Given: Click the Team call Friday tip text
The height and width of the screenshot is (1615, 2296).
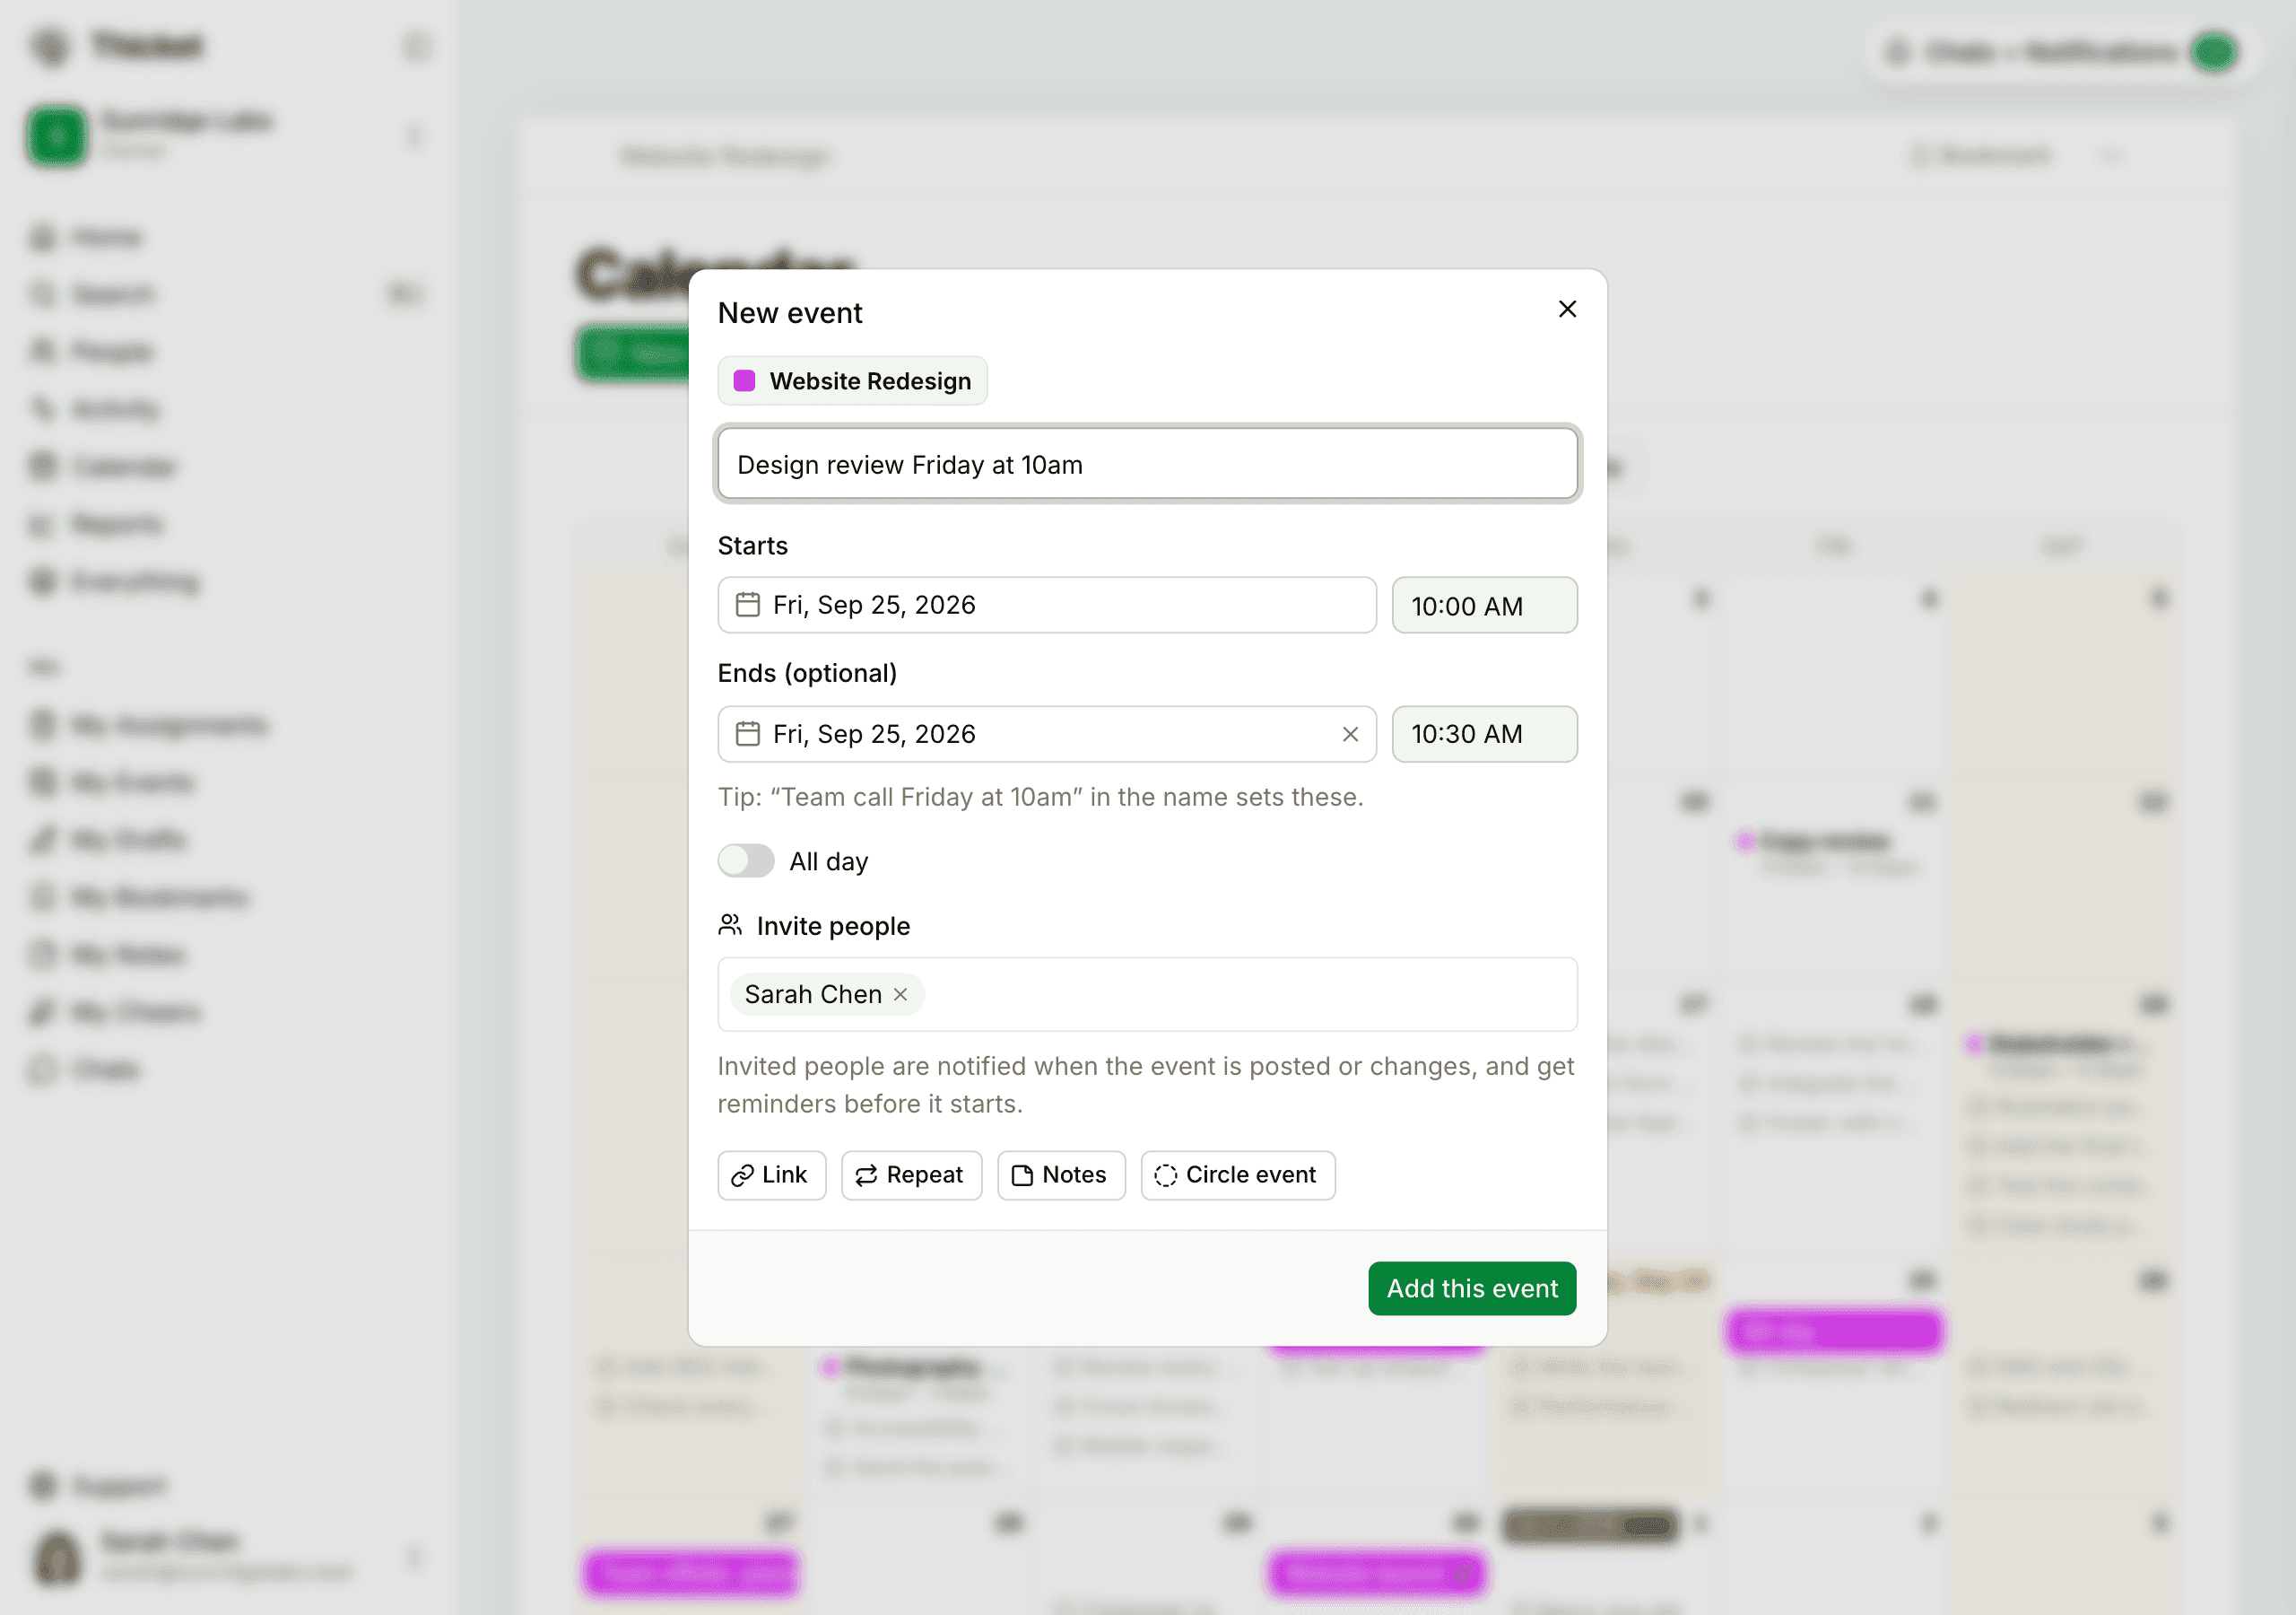Looking at the screenshot, I should point(1040,798).
